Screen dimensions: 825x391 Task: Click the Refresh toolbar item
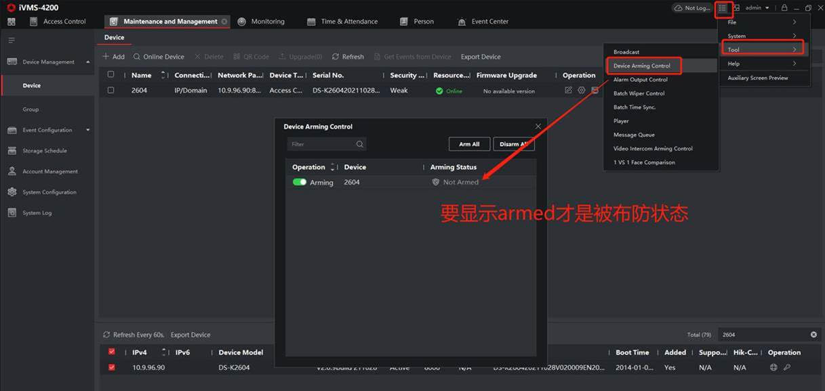coord(348,57)
